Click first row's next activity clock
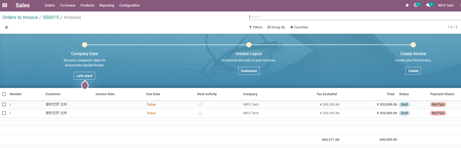The height and width of the screenshot is (148, 461). [x=200, y=105]
